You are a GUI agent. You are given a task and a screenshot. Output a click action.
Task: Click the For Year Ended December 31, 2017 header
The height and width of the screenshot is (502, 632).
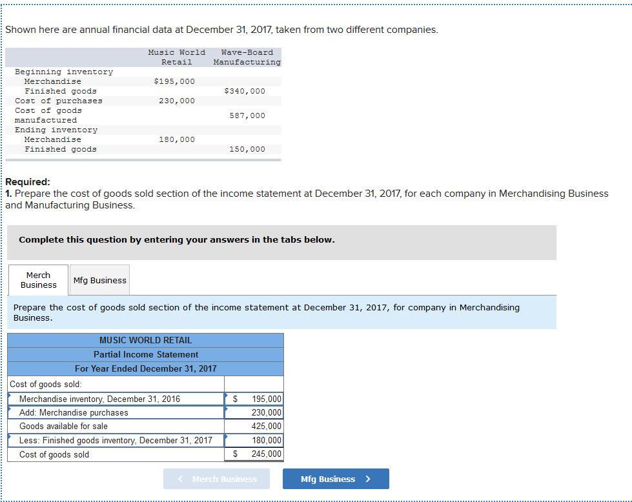(145, 368)
